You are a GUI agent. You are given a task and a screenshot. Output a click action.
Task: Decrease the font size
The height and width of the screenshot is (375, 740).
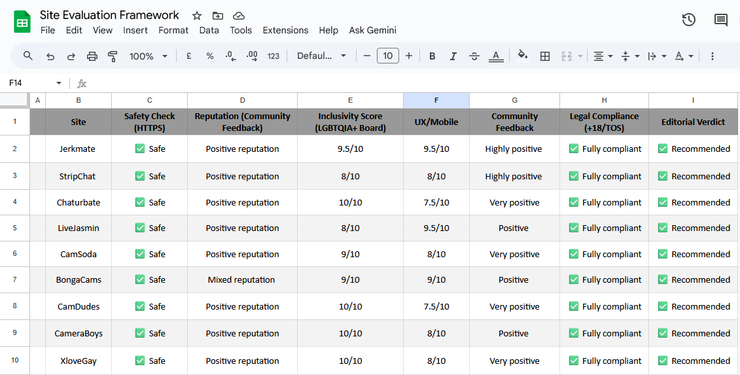click(366, 56)
